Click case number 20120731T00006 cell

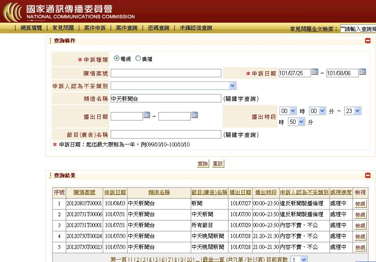(x=84, y=214)
